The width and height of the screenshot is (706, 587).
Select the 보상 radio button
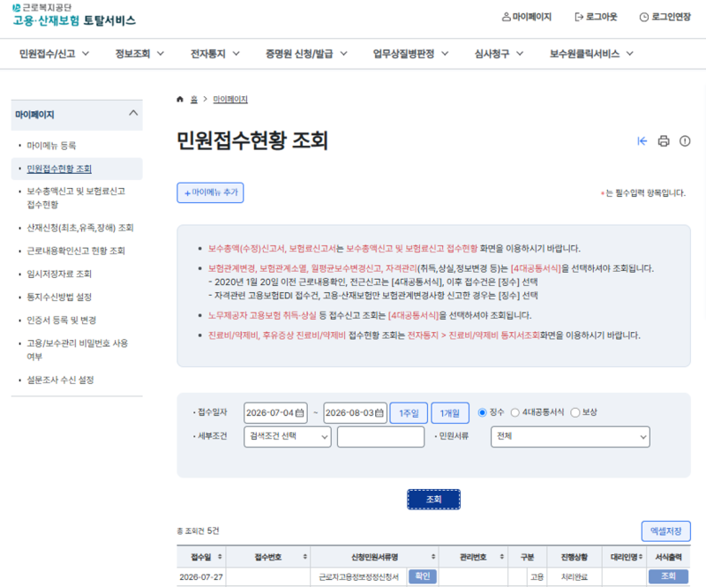575,412
